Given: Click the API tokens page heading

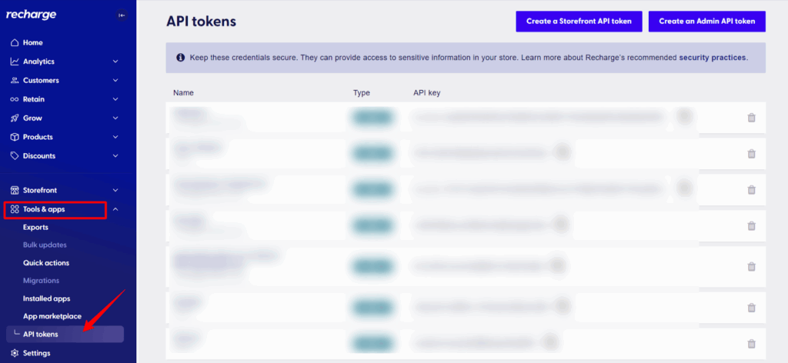Looking at the screenshot, I should 201,22.
